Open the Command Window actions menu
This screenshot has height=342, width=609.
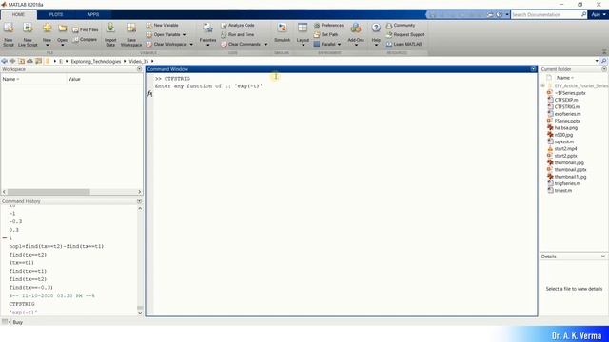click(533, 69)
